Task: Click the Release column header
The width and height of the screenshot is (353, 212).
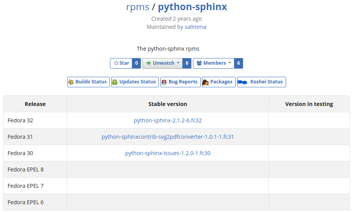Action: (35, 104)
